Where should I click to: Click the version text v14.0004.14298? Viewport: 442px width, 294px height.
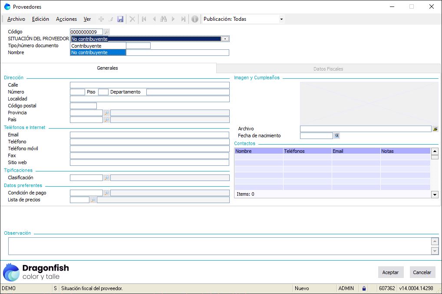(416, 288)
